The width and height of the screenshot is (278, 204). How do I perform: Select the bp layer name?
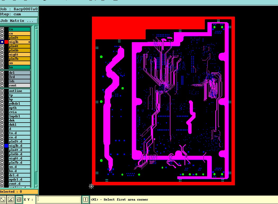coord(20,99)
